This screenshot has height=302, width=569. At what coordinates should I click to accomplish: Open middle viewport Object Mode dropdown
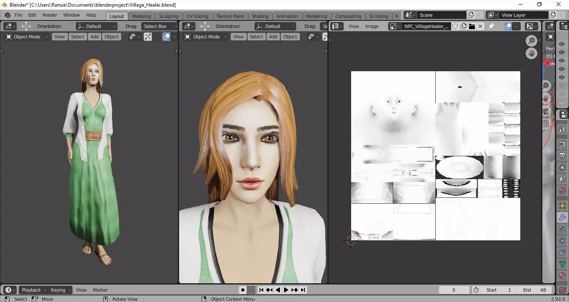coord(206,37)
